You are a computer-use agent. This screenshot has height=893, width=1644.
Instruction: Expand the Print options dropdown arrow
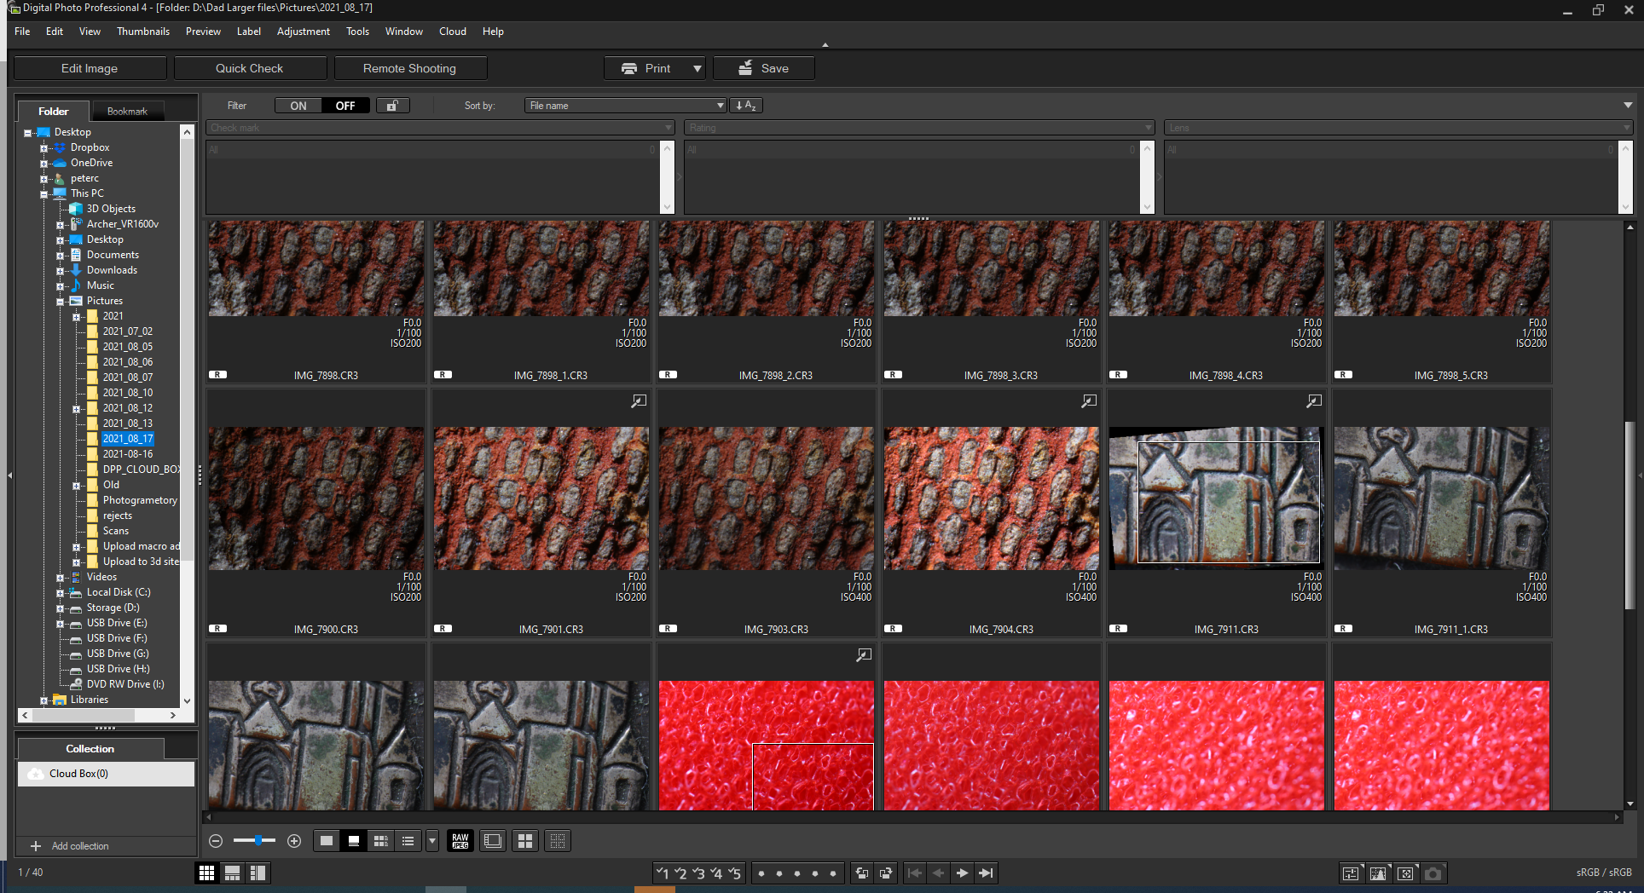tap(698, 68)
